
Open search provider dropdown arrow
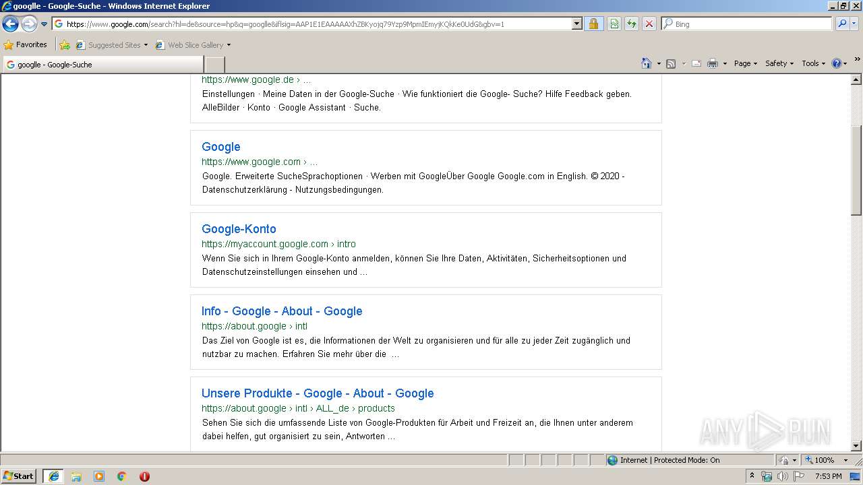pyautogui.click(x=856, y=24)
